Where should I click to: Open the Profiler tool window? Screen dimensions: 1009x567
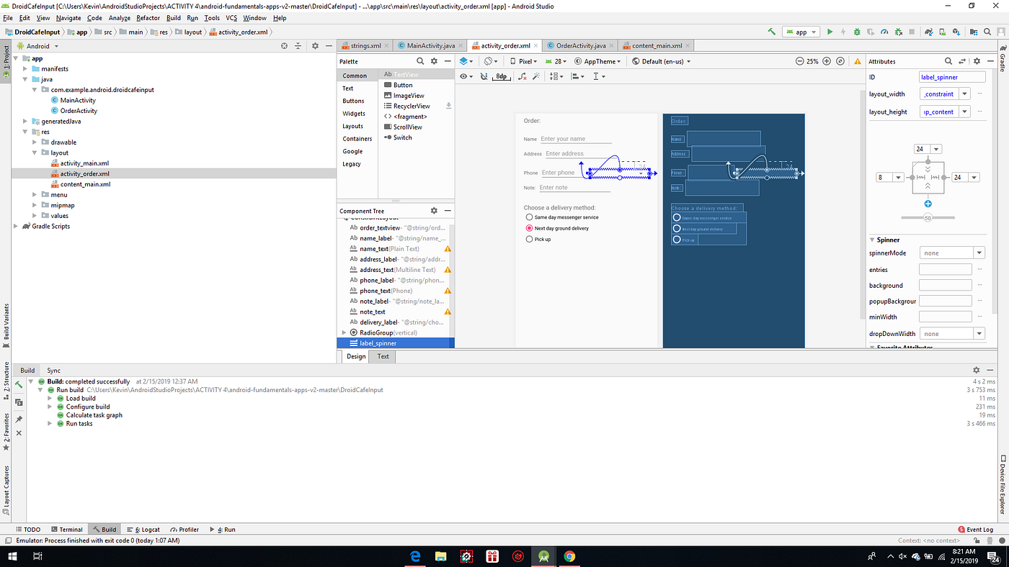click(x=184, y=530)
